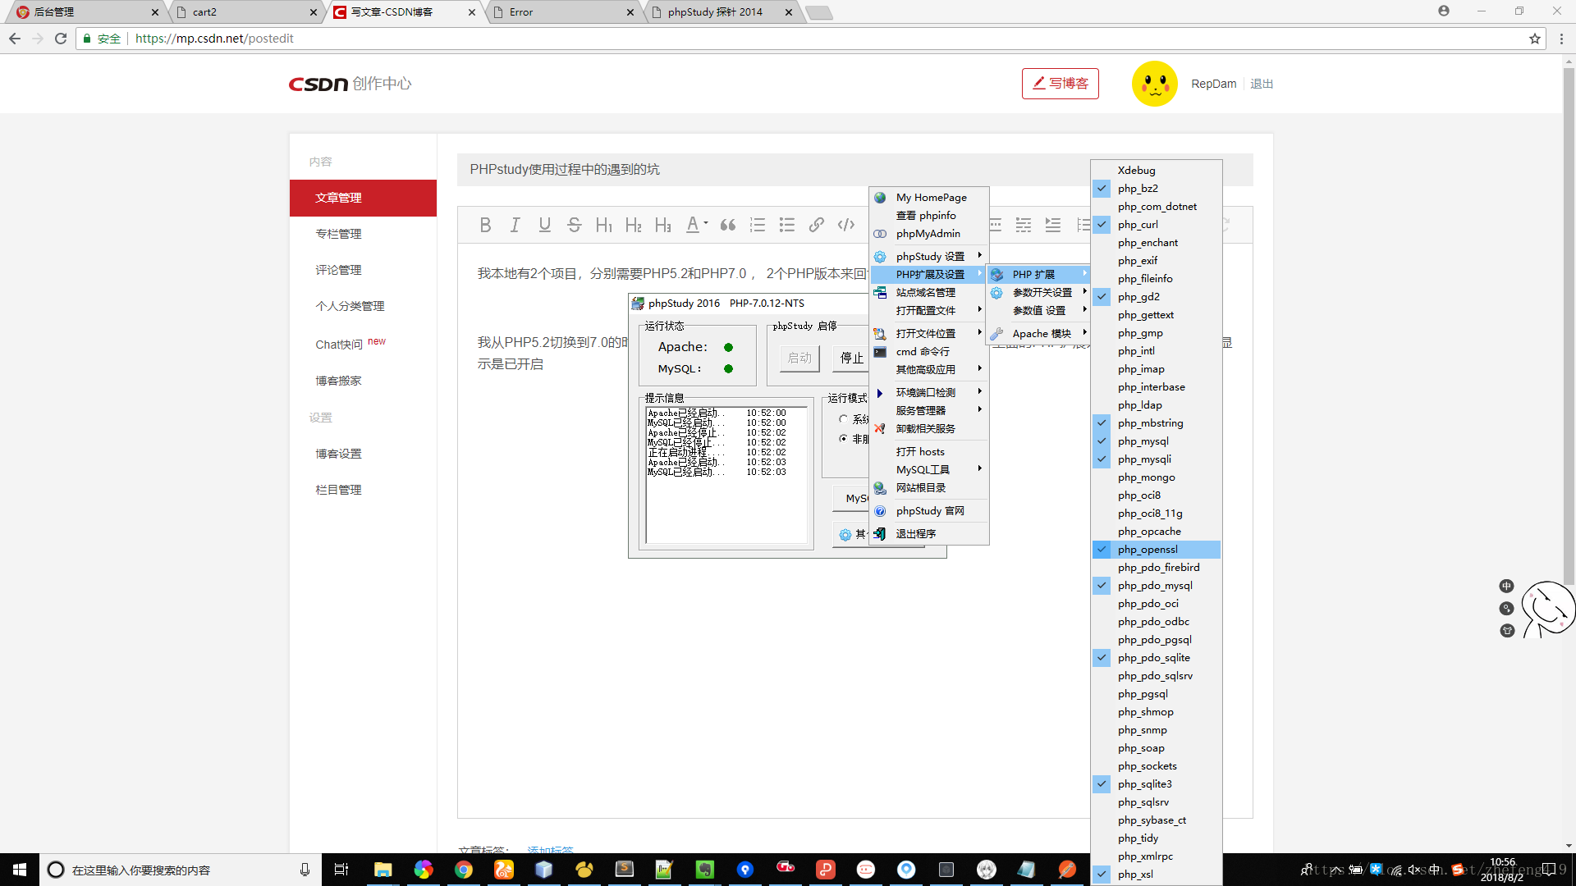Screen dimensions: 1576x886
Task: Go back to previous page
Action: 15,39
